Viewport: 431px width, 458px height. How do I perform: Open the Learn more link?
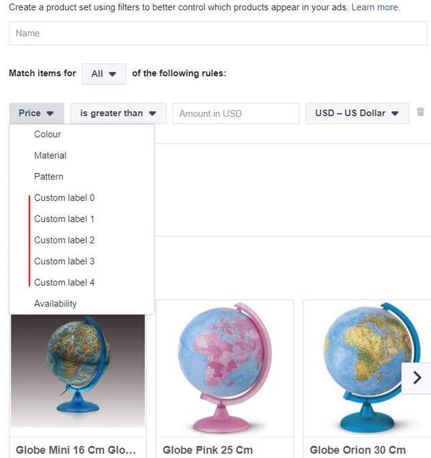point(376,7)
